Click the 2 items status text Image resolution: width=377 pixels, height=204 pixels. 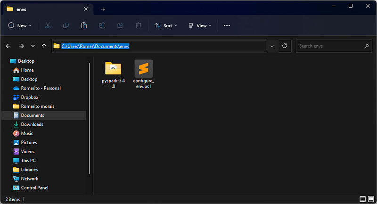coord(13,199)
